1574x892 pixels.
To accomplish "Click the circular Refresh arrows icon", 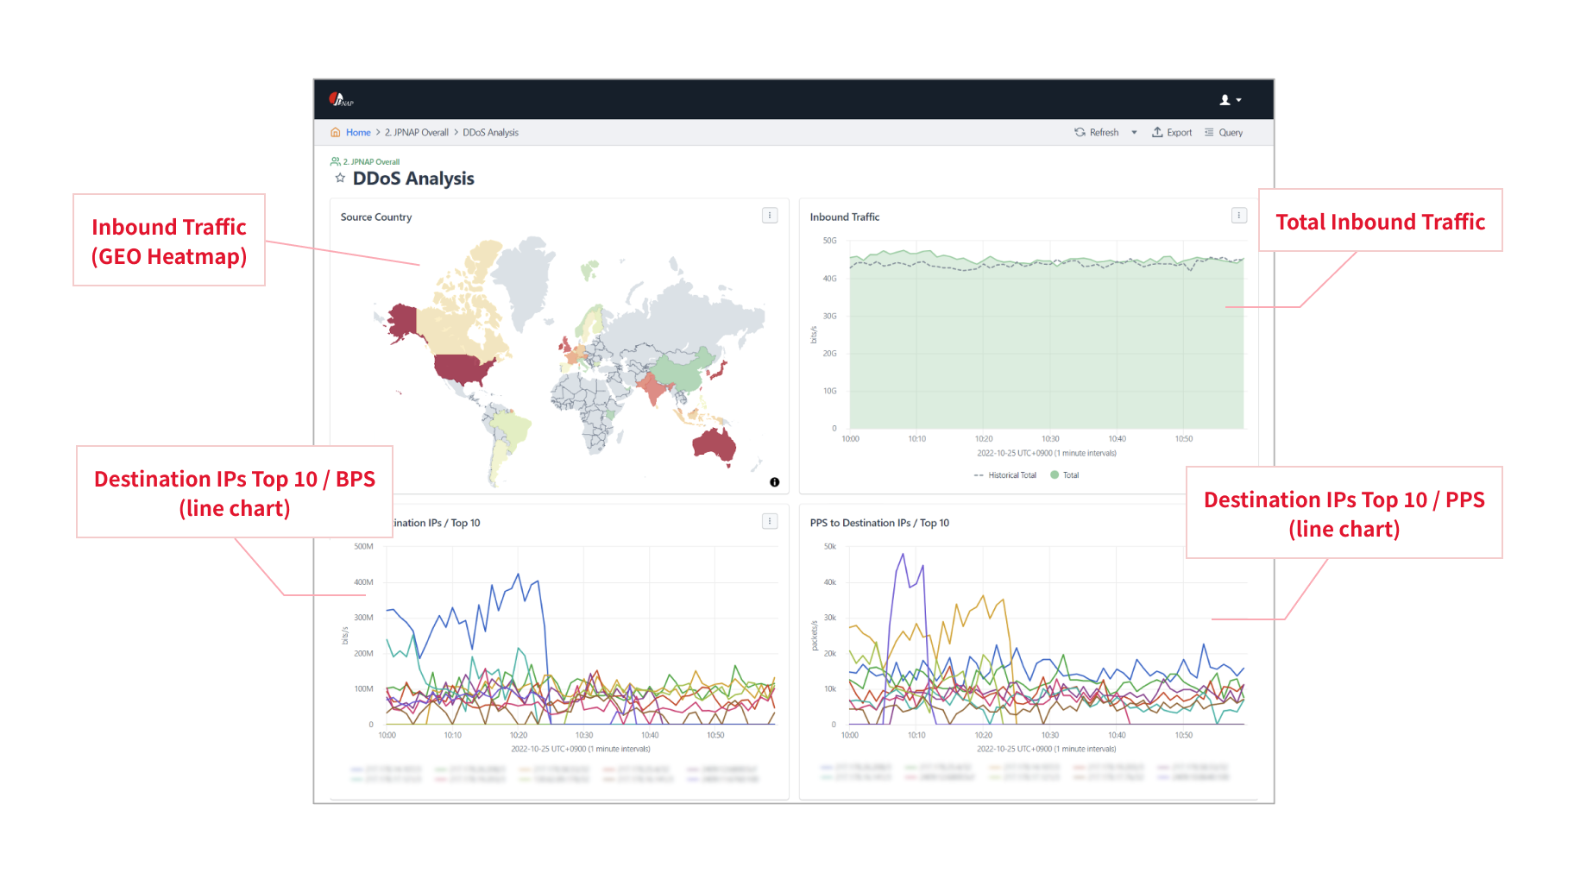I will tap(1080, 132).
